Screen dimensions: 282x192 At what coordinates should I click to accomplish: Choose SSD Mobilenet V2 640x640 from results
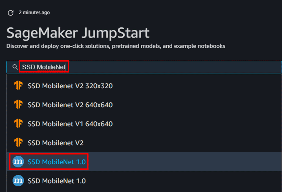(70, 105)
